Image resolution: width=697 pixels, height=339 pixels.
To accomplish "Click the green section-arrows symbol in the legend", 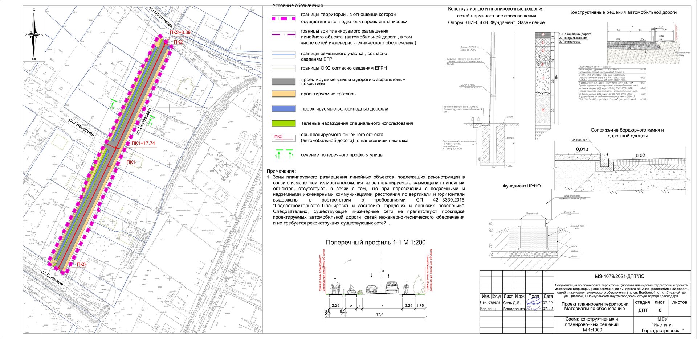I will coord(284,154).
